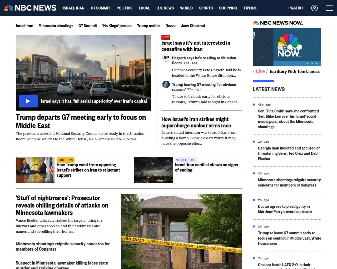The width and height of the screenshot is (337, 269).
Task: Open the hamburger menu icon
Action: pos(329,8)
